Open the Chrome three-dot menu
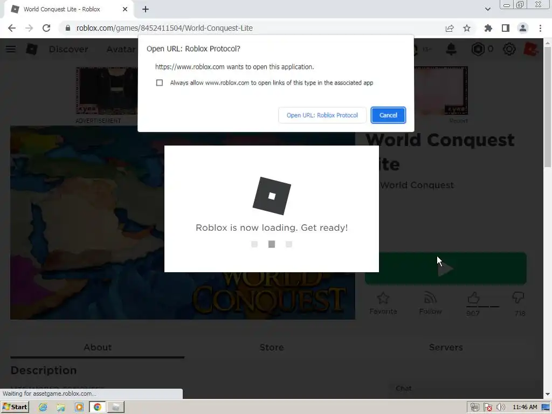Viewport: 552px width, 414px height. (540, 28)
